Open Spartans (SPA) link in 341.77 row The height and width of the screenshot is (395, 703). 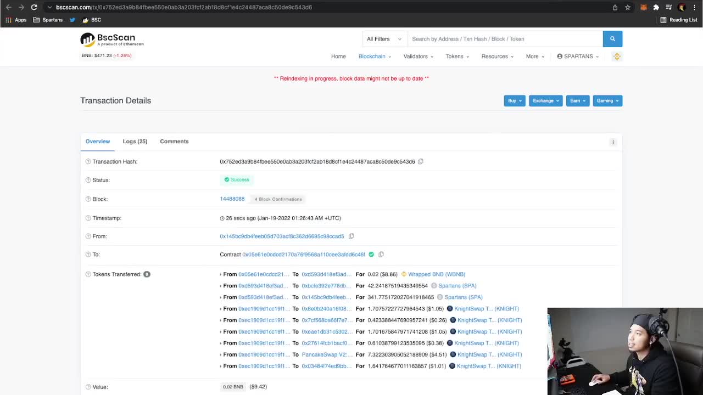click(x=464, y=297)
